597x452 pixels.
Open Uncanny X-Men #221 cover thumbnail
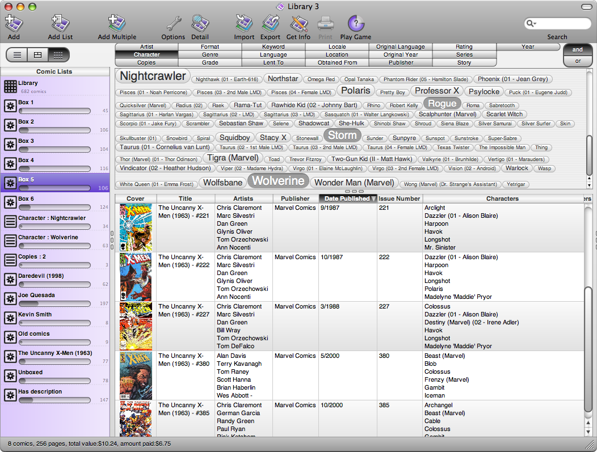tap(136, 227)
